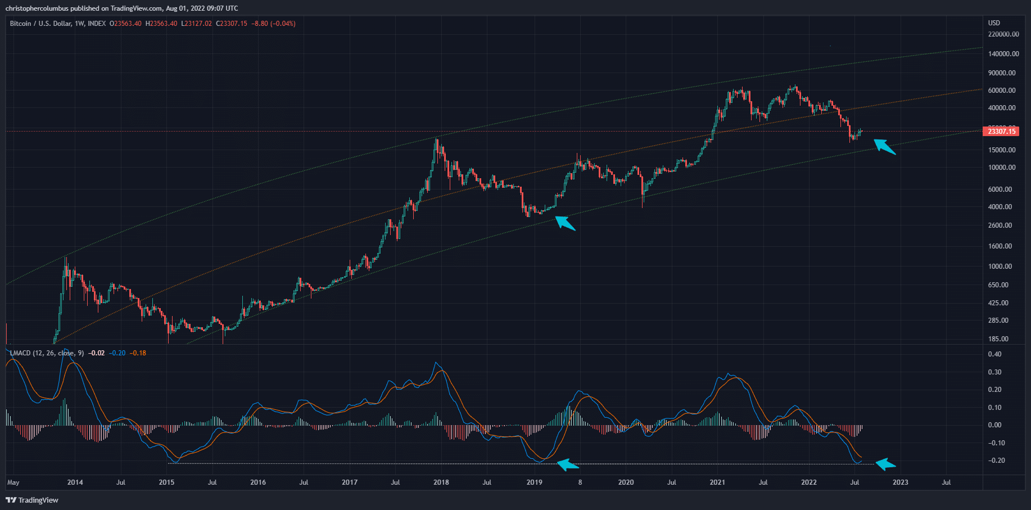Screen dimensions: 1031x510
Task: Click the 2017 label on time axis
Action: pos(350,482)
